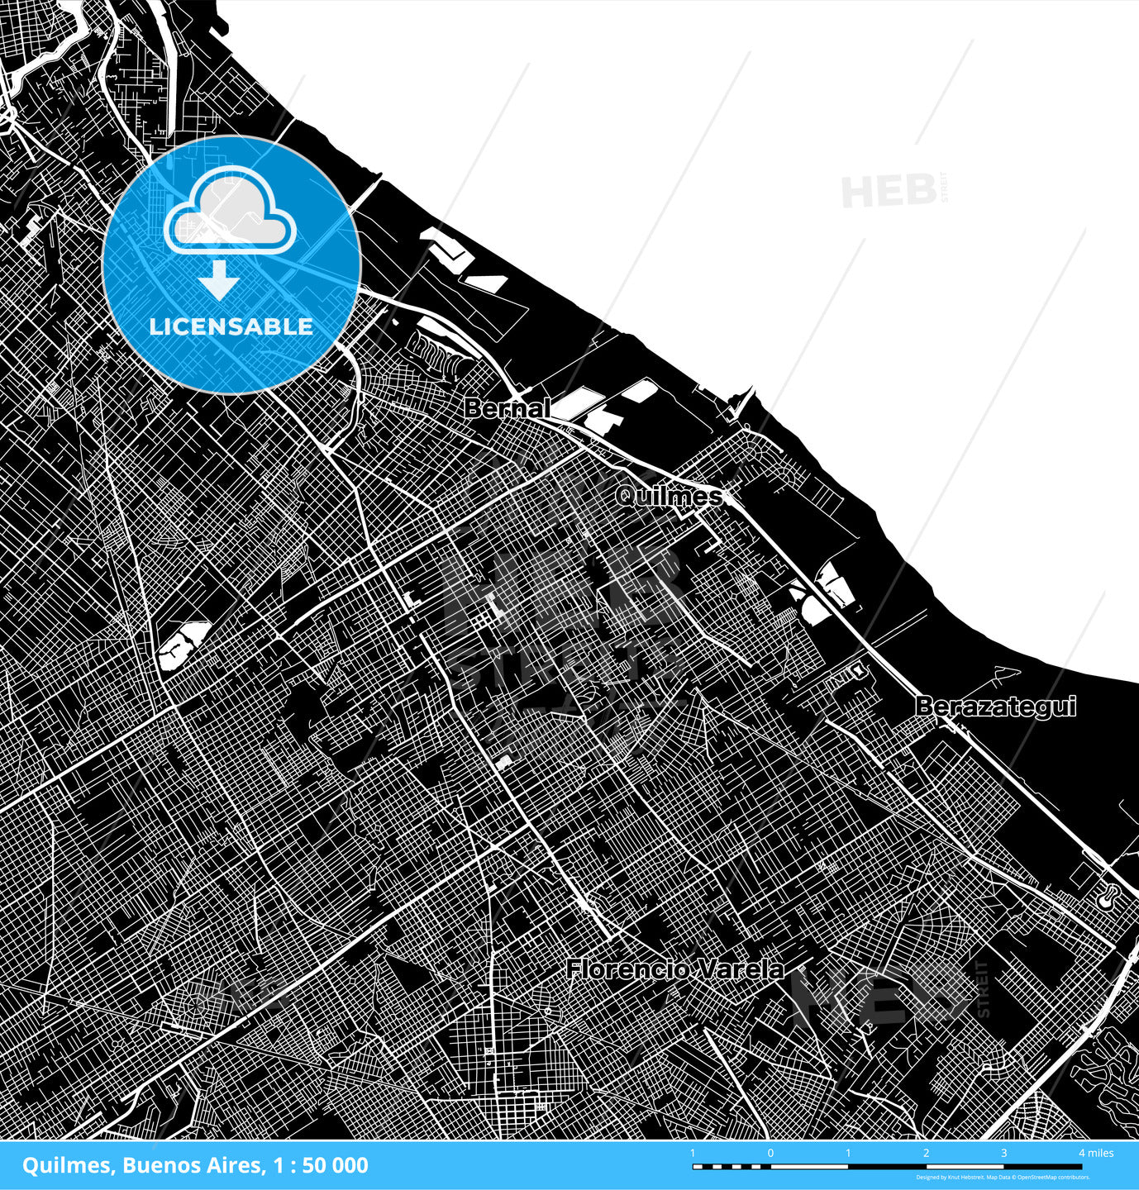Screen dimensions: 1139x1190
Task: Click the "1" scale mark right of zero
Action: tap(848, 1153)
